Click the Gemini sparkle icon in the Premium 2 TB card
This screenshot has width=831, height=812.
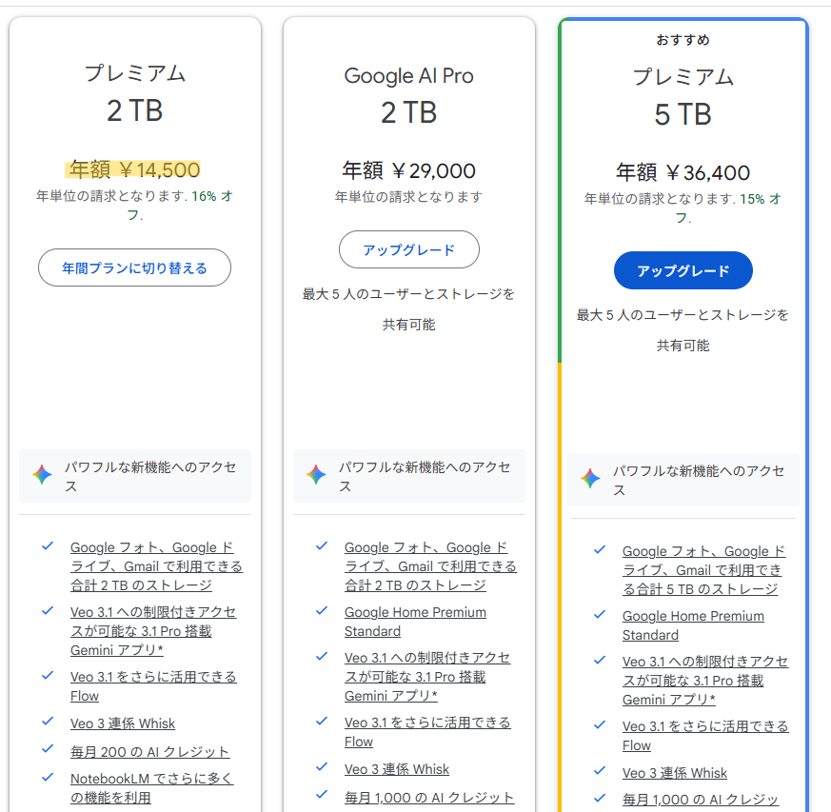[42, 476]
